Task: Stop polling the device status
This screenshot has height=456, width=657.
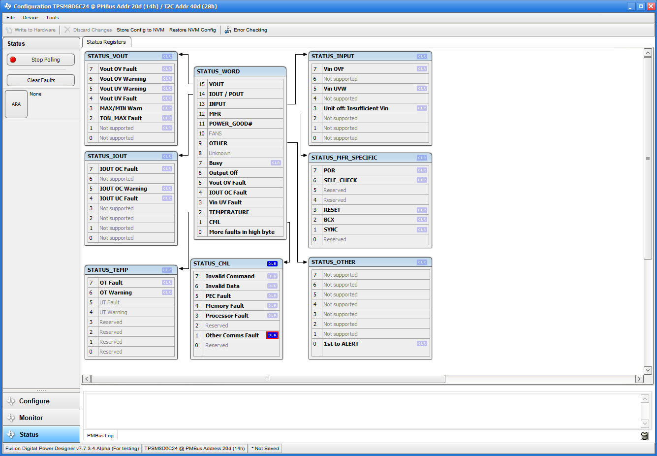Action: click(x=41, y=60)
